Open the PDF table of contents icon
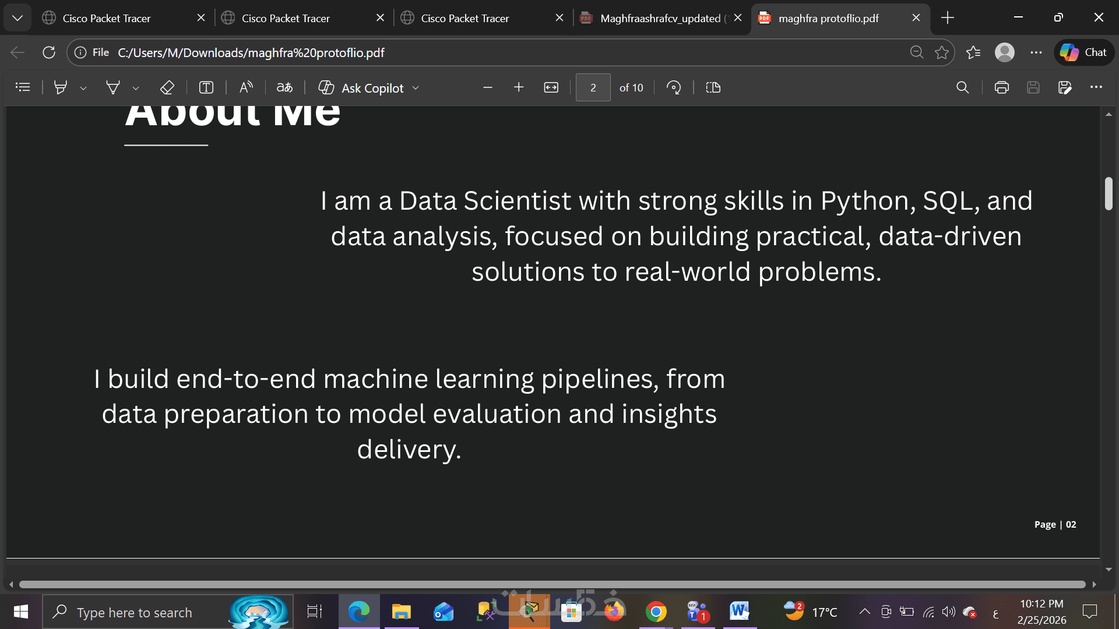Image resolution: width=1119 pixels, height=629 pixels. (23, 87)
